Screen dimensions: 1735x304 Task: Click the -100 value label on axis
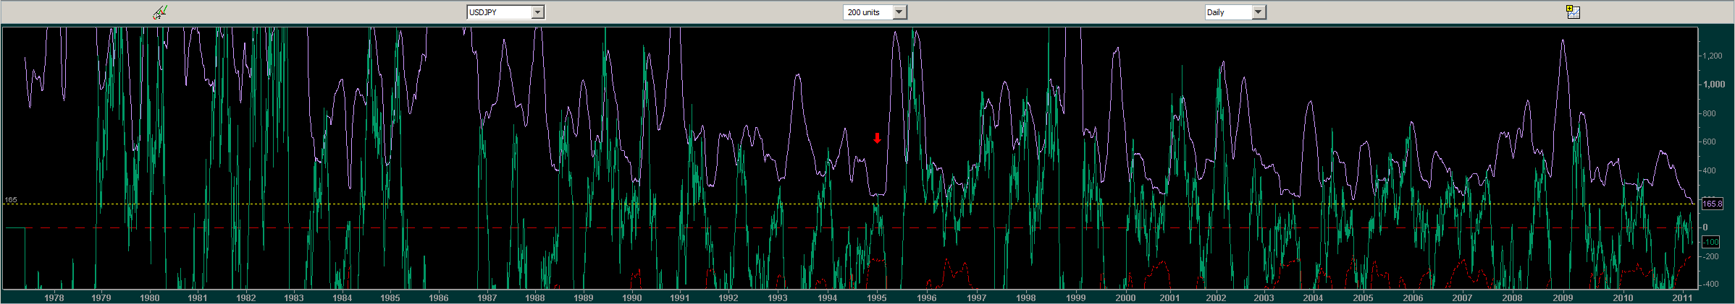(x=1710, y=242)
